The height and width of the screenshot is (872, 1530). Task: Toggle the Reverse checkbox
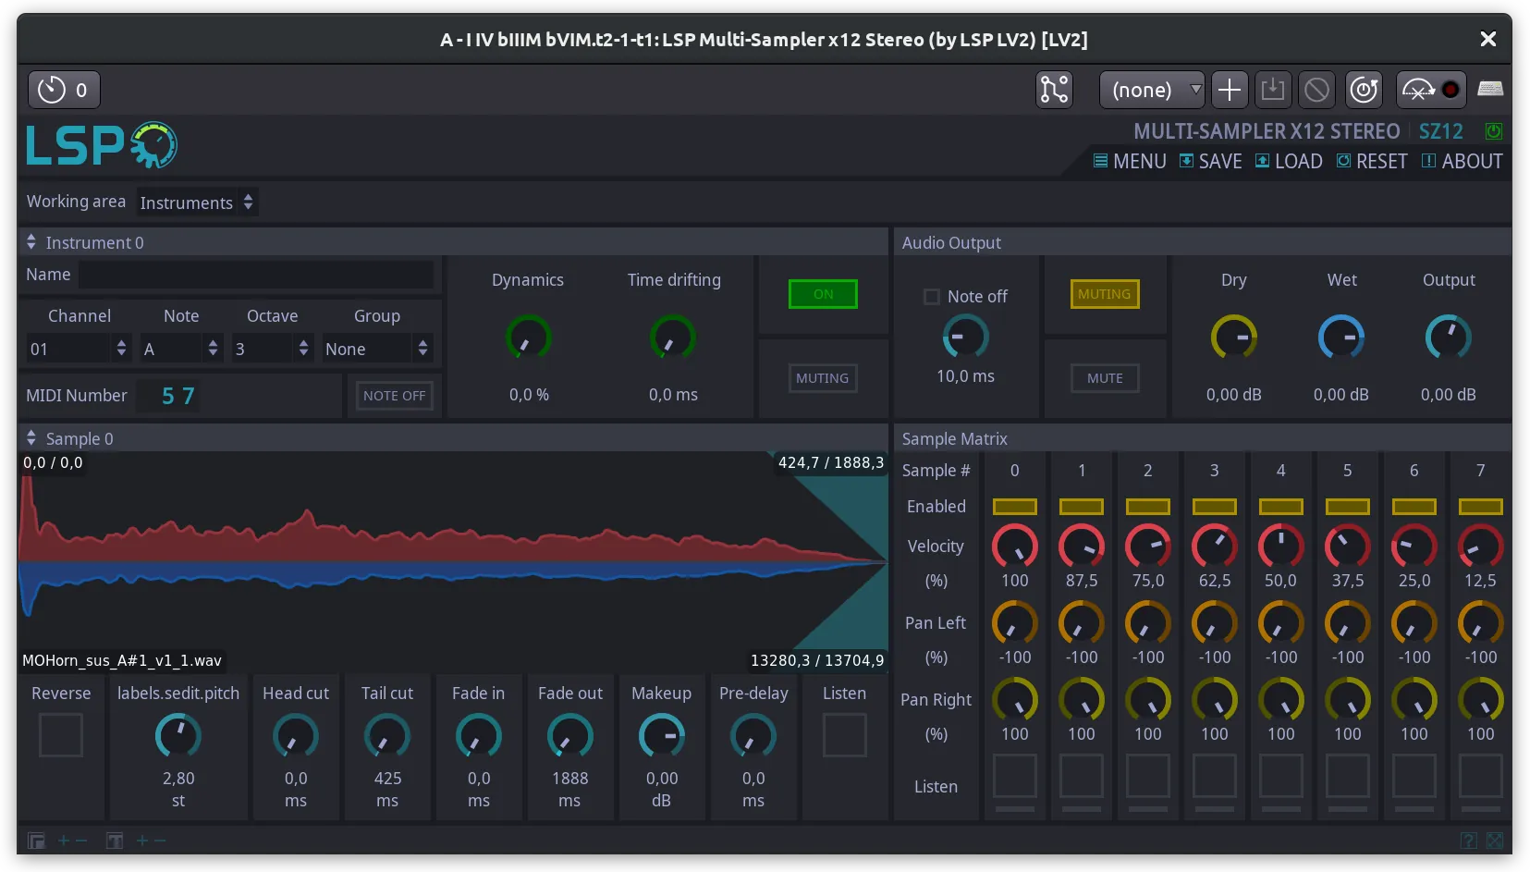click(x=61, y=735)
